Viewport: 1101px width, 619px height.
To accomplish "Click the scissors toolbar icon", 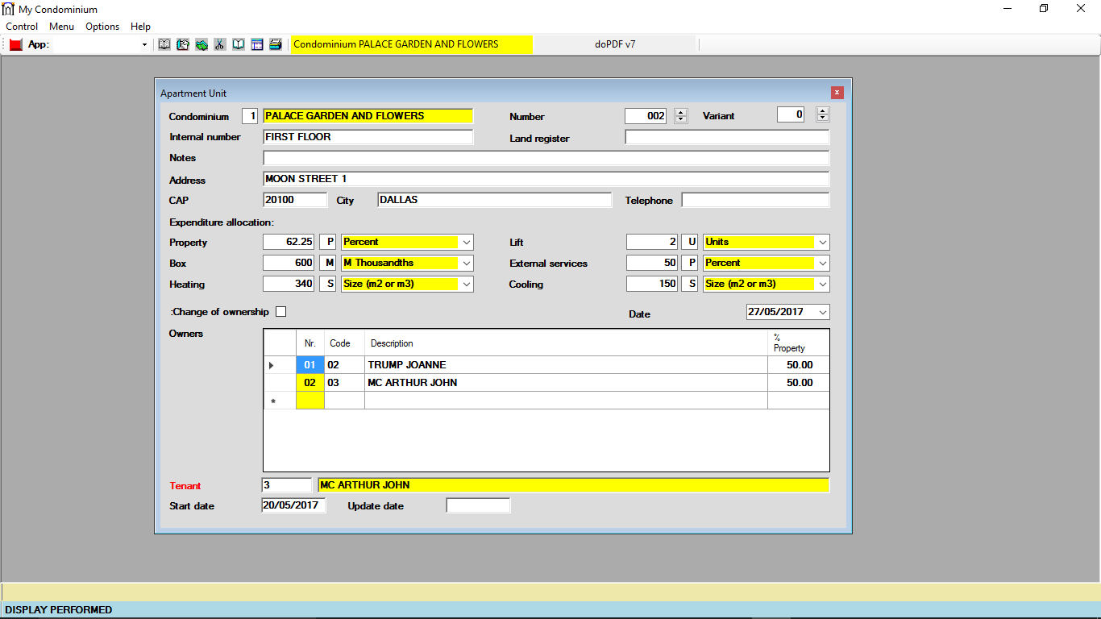I will [x=219, y=44].
